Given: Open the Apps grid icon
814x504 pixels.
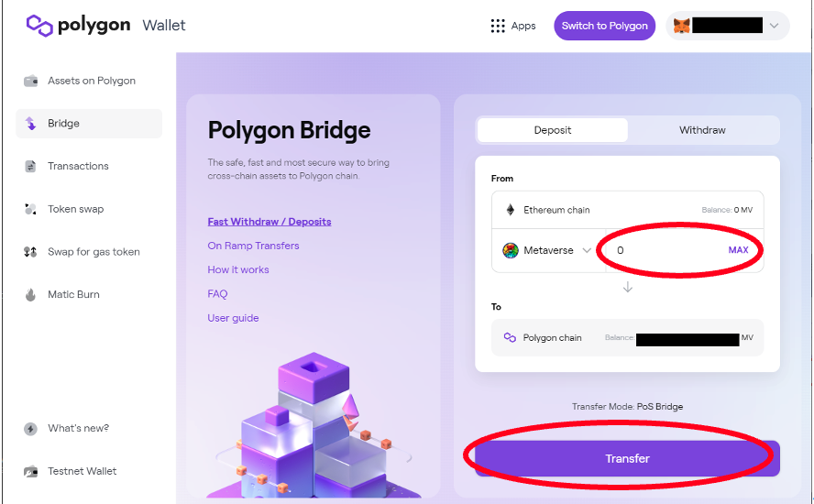Looking at the screenshot, I should [498, 26].
